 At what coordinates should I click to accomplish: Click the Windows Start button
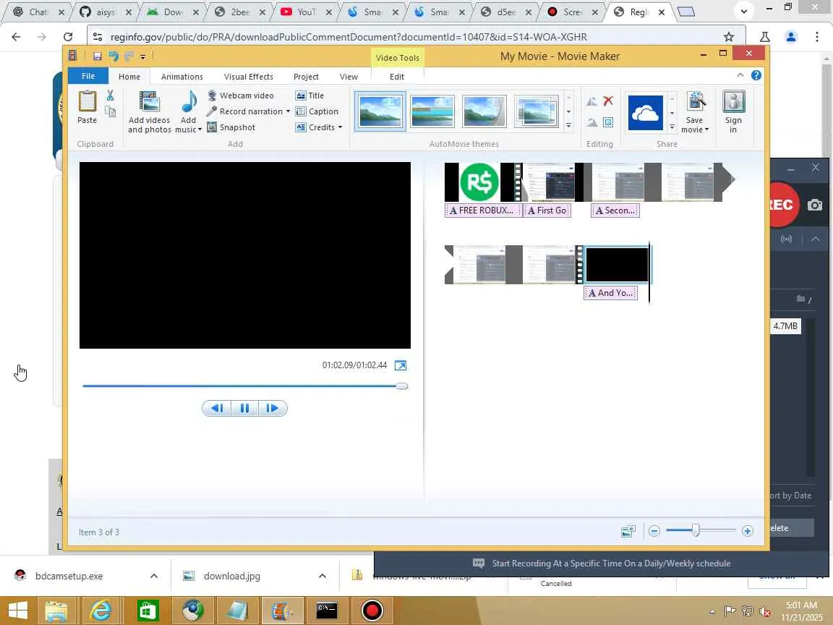pos(18,610)
